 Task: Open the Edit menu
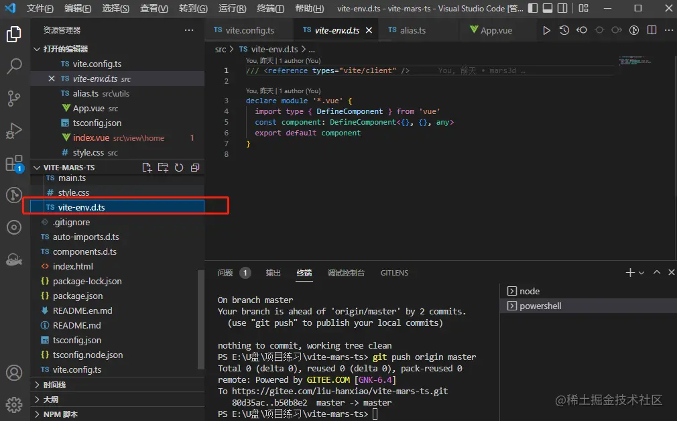tap(78, 8)
